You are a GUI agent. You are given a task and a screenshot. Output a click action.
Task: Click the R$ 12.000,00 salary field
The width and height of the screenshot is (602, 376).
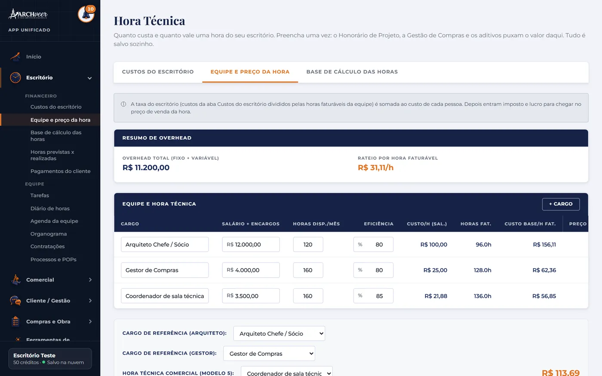[251, 245]
